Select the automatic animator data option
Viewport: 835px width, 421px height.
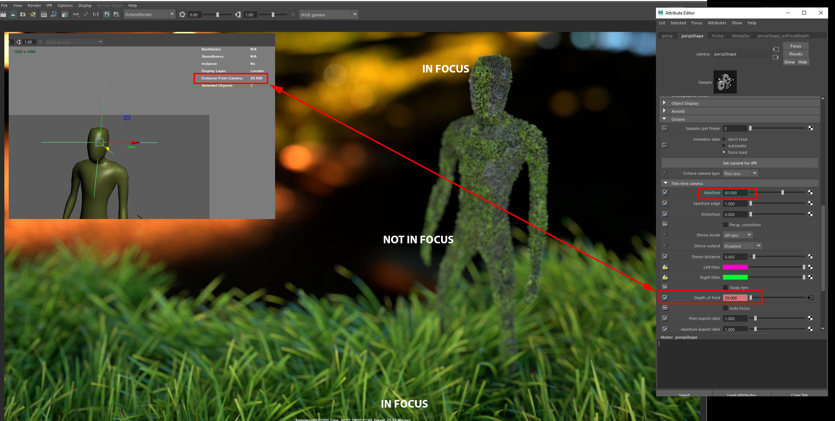[x=724, y=146]
